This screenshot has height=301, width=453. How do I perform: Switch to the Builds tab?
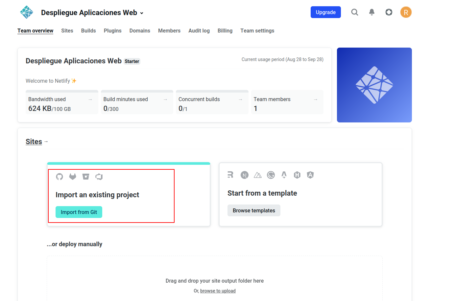click(88, 31)
